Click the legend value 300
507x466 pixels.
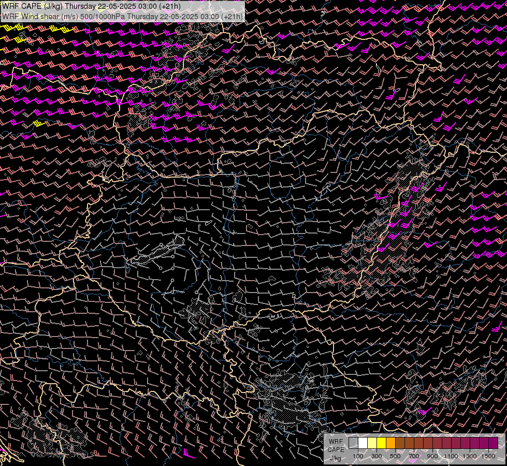(376, 456)
